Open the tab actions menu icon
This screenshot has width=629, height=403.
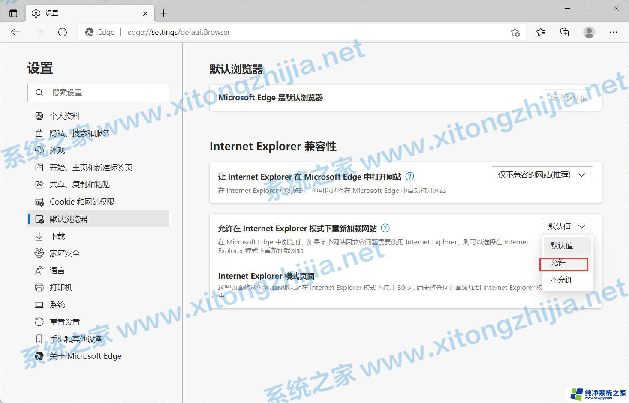click(x=13, y=13)
